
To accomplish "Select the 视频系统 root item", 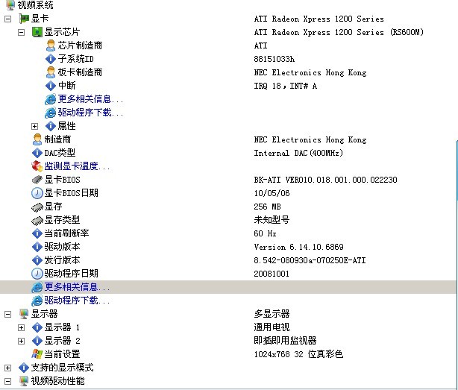I will coord(35,4).
